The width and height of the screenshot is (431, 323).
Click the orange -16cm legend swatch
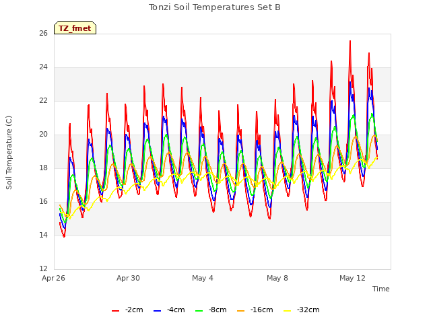coord(241,311)
